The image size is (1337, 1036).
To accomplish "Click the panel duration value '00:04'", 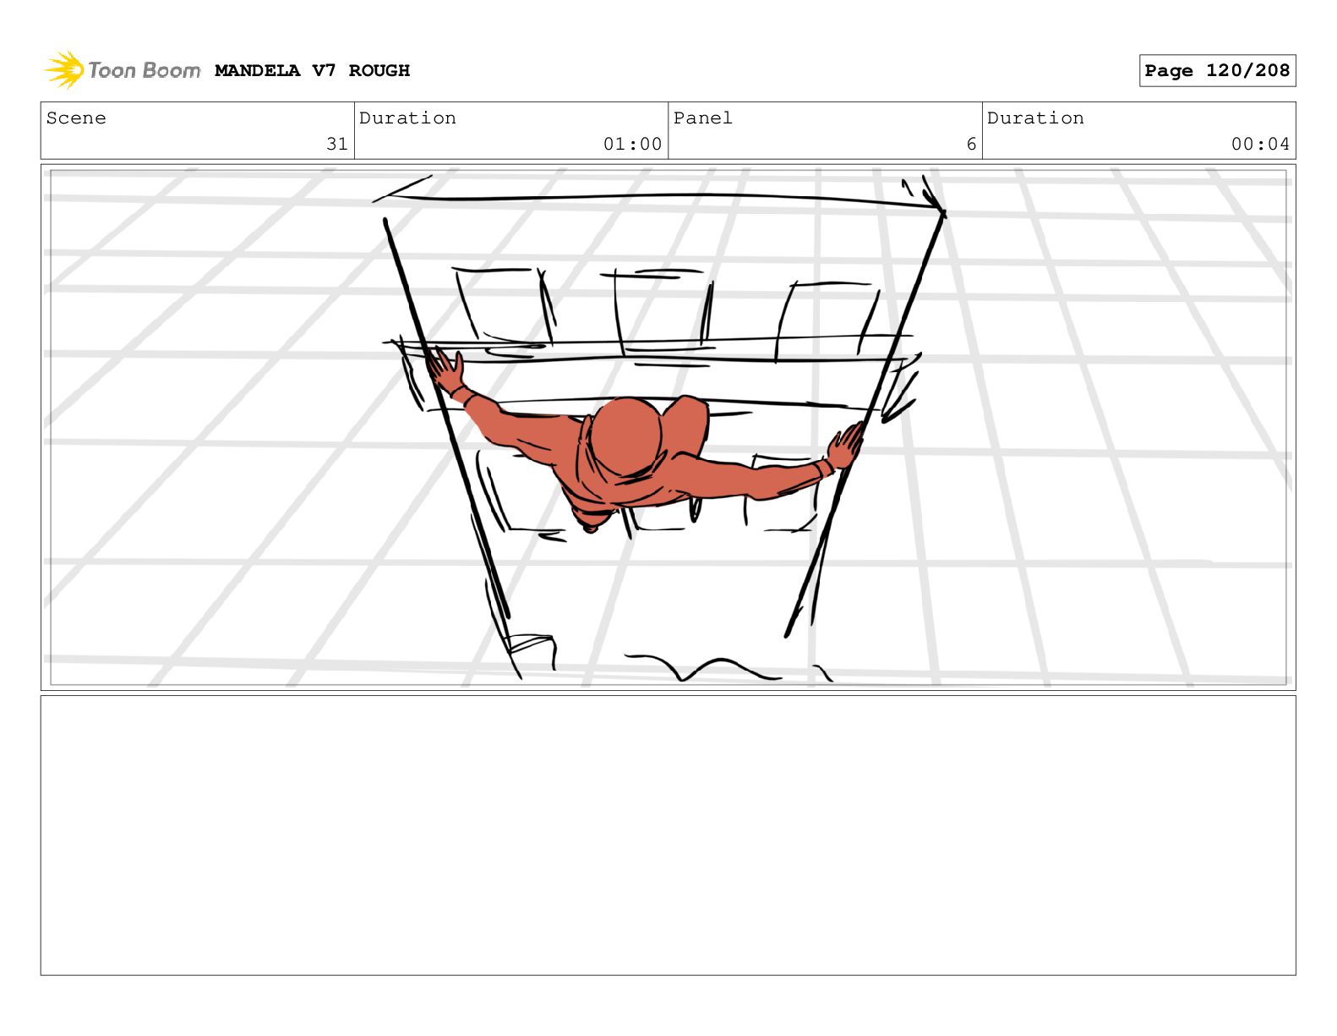I will point(1260,145).
